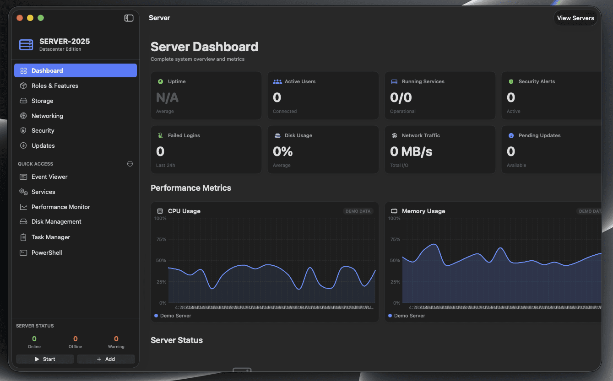Image resolution: width=613 pixels, height=381 pixels.
Task: Click the Uptime clock icon
Action: click(160, 81)
